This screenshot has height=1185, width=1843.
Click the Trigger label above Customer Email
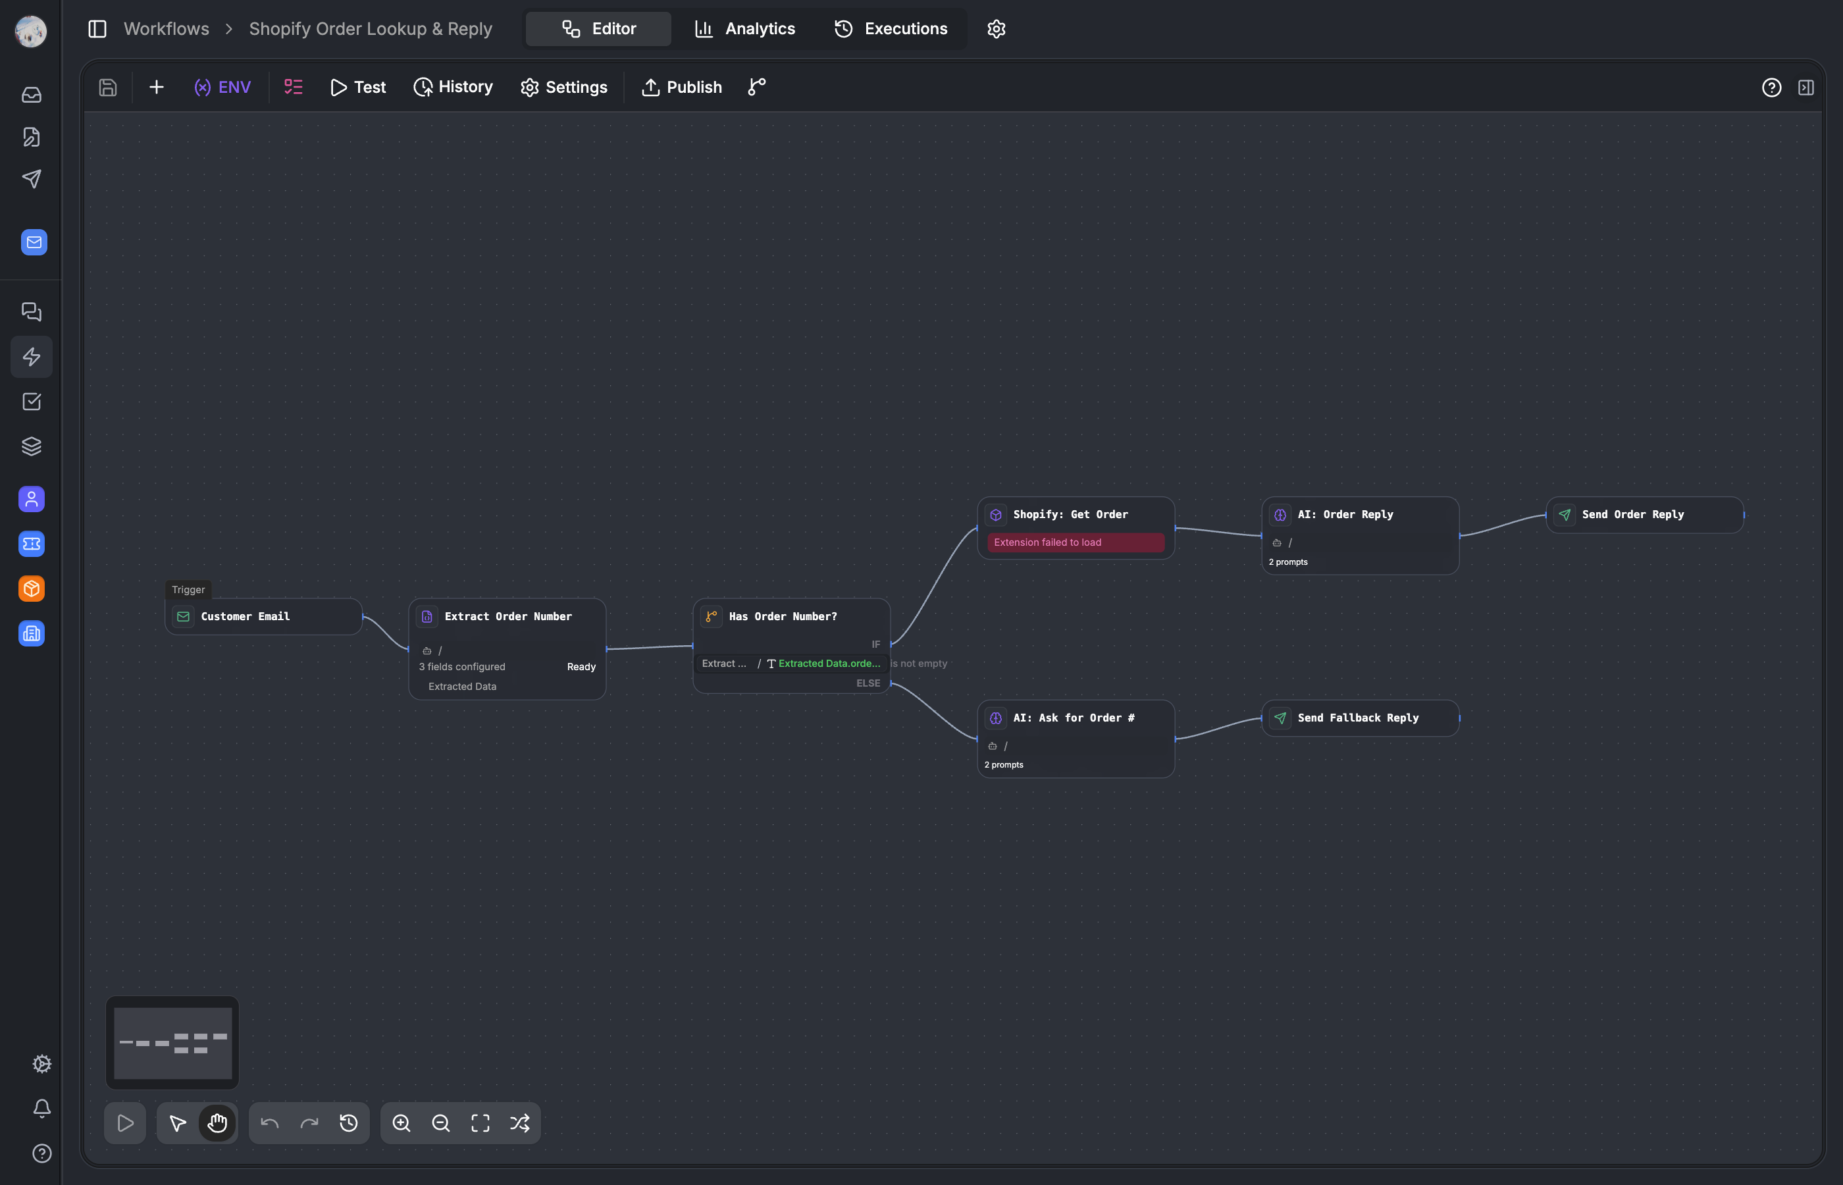(x=188, y=589)
